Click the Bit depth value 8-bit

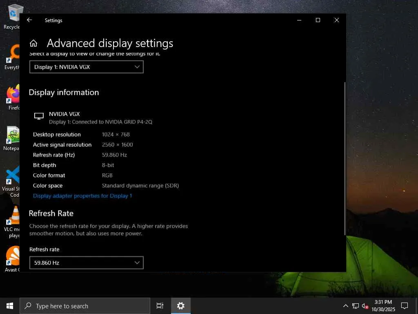108,165
